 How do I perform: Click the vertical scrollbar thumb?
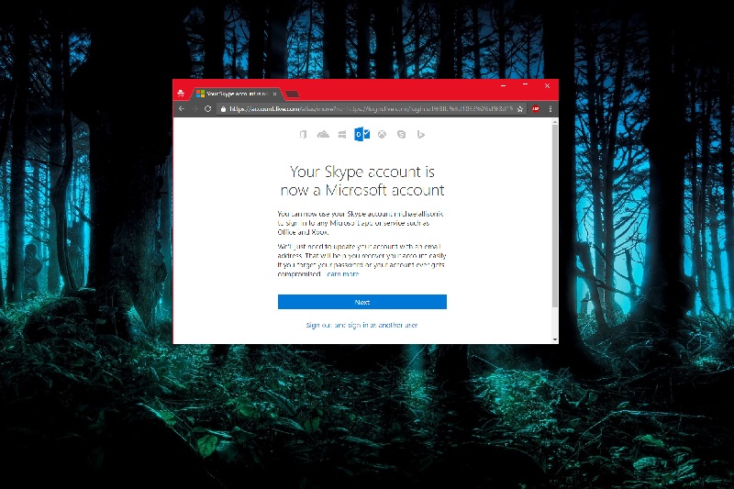click(555, 217)
